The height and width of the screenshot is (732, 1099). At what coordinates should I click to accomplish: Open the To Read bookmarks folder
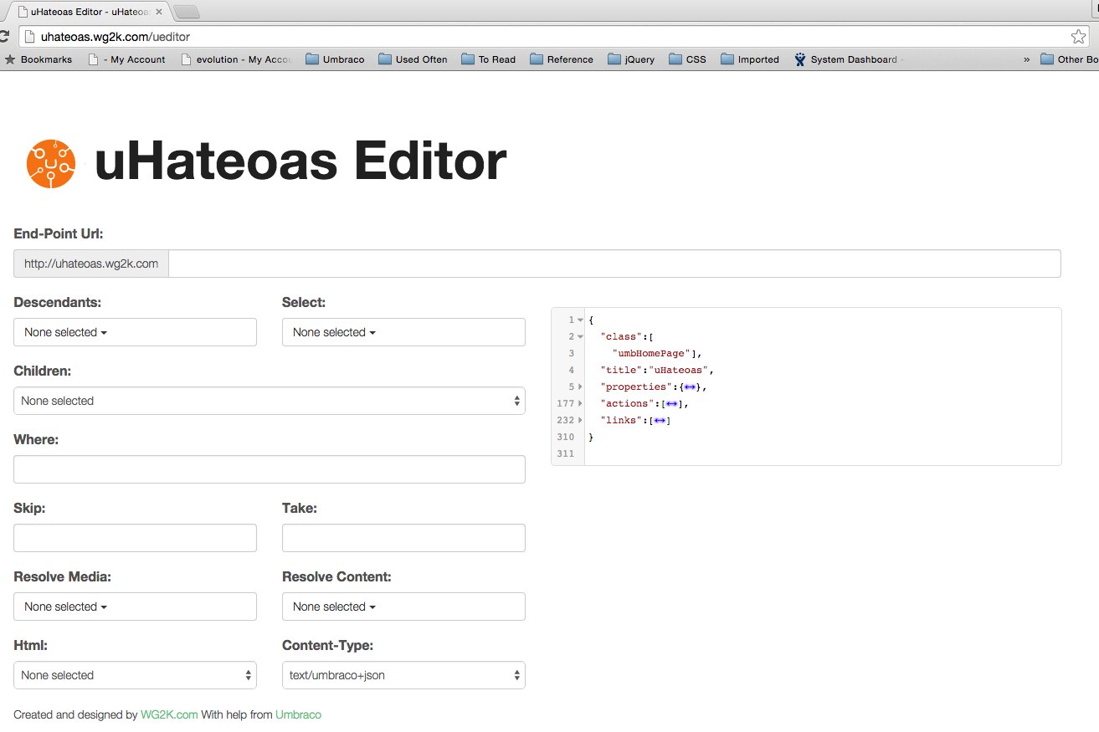(x=488, y=59)
